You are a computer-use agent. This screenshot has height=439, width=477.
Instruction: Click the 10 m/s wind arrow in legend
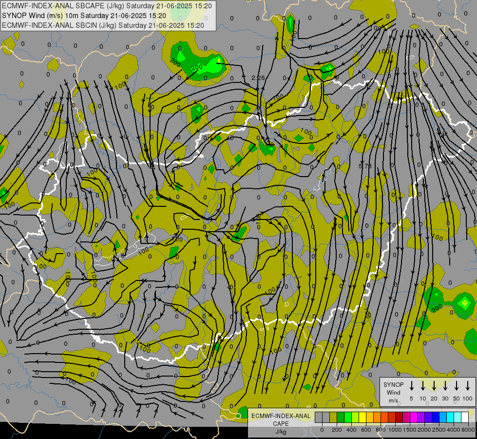(x=422, y=385)
